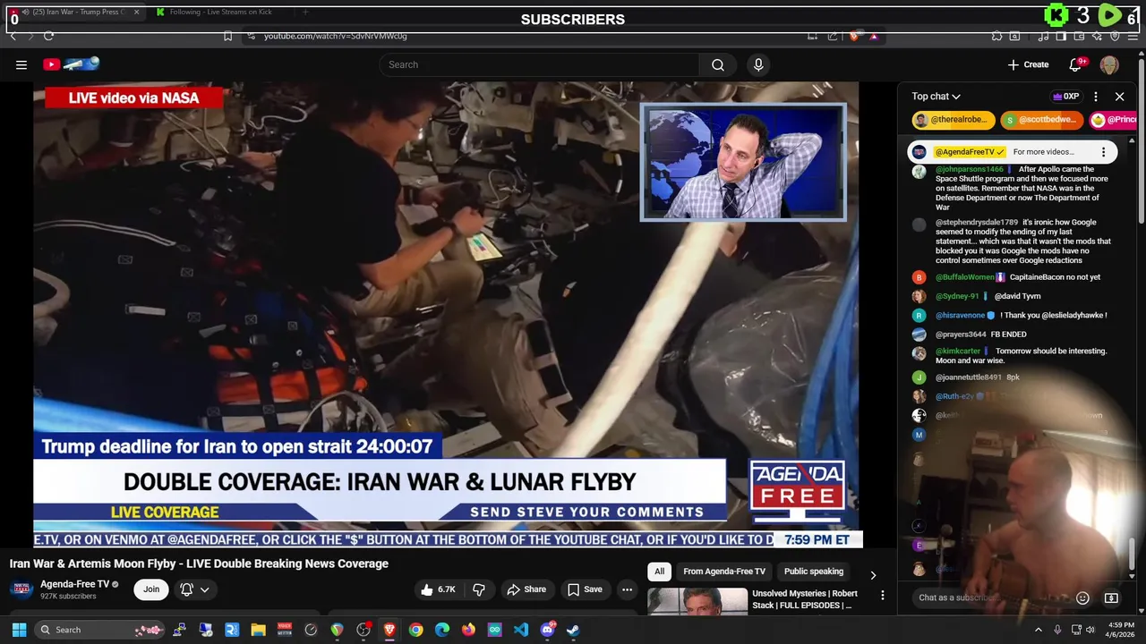Viewport: 1146px width, 644px height.
Task: Focus the YouTube search field
Action: pos(540,64)
